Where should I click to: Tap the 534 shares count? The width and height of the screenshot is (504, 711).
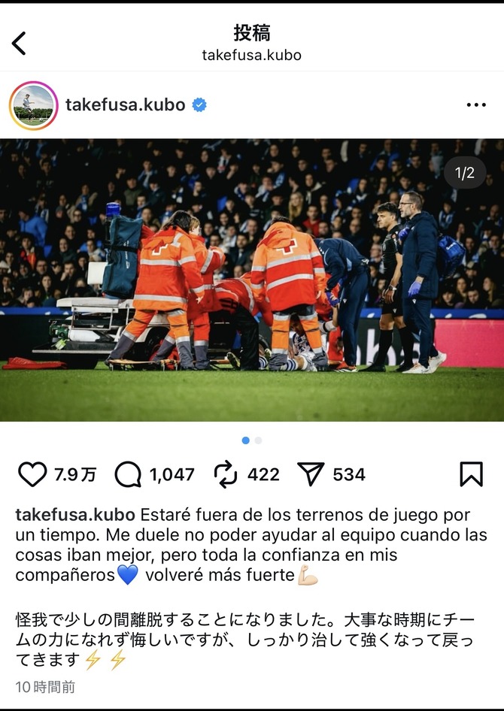(x=349, y=475)
